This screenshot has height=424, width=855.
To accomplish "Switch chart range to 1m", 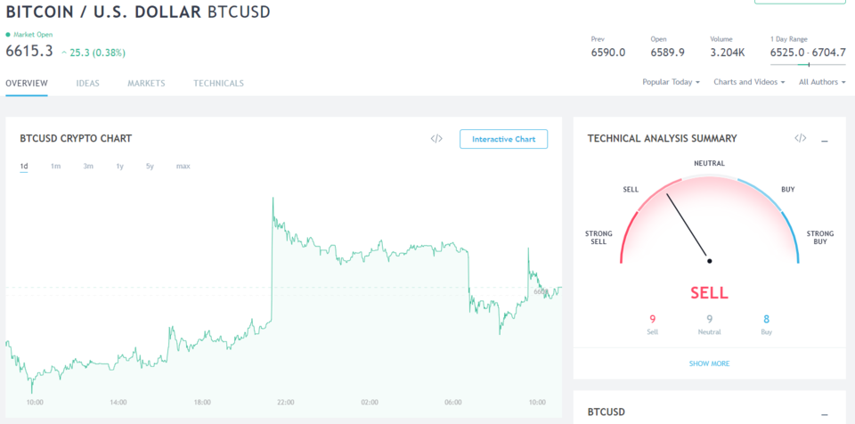I will (55, 166).
